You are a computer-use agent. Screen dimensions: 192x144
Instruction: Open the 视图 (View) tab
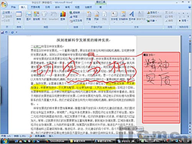pyautogui.click(x=77, y=7)
